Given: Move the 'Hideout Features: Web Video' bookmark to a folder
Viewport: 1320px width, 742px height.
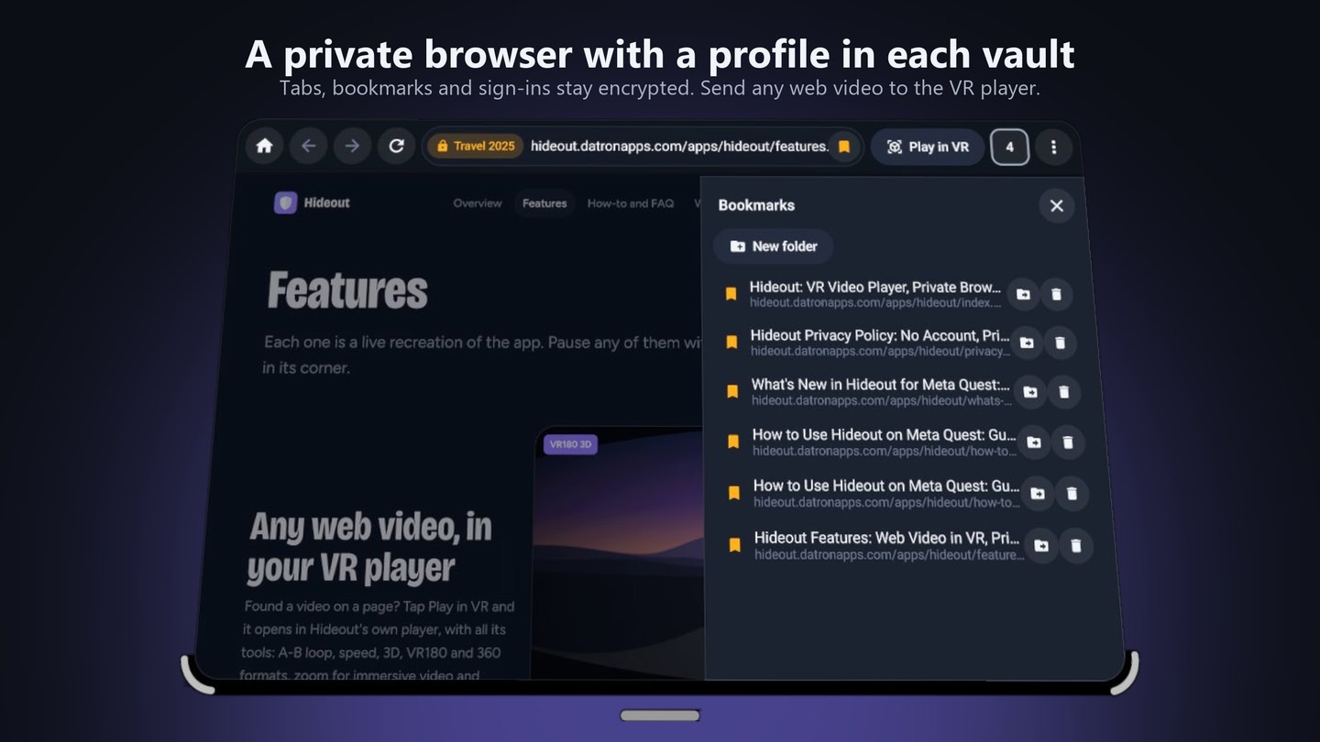Looking at the screenshot, I should (1041, 546).
